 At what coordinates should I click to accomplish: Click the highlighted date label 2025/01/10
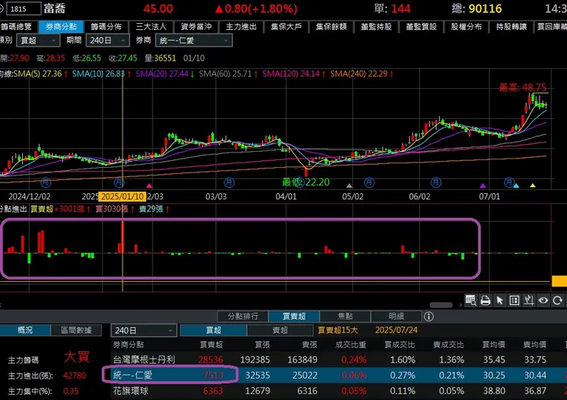[123, 196]
